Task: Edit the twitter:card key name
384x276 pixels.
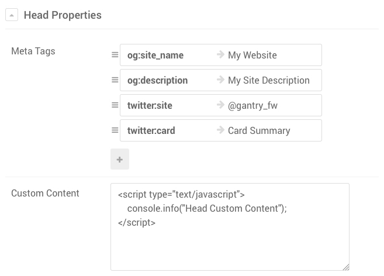Action: [151, 131]
